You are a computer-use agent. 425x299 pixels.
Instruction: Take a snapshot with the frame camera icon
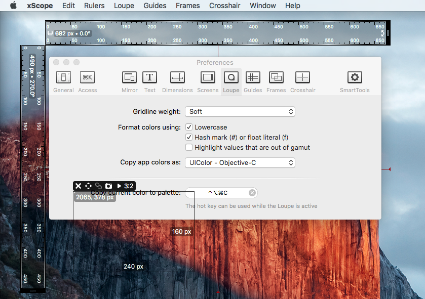(109, 186)
